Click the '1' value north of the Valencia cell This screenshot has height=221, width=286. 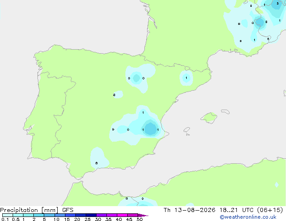coord(143,112)
